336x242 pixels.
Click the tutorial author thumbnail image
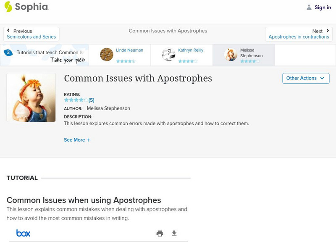pyautogui.click(x=31, y=97)
